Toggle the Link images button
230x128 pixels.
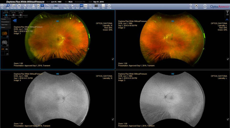42,6
